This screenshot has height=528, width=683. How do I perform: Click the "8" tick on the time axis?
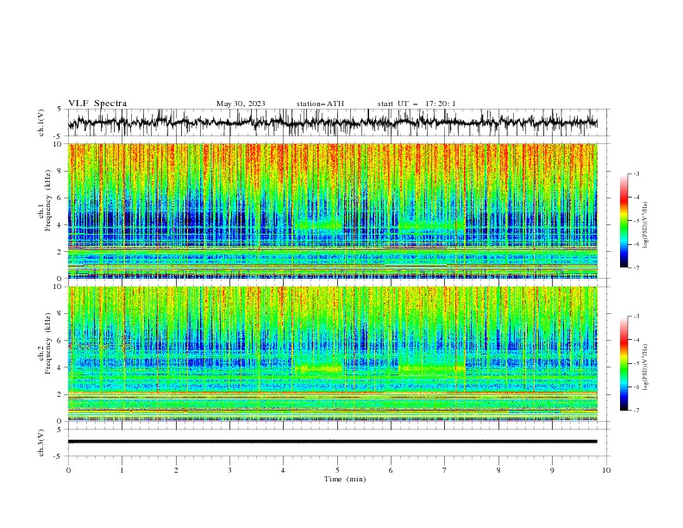498,470
